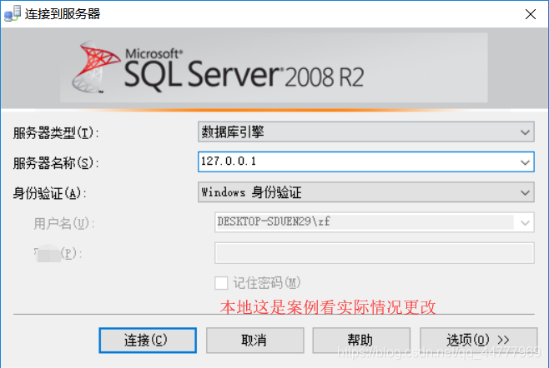Expand the server name dropdown arrow

525,162
